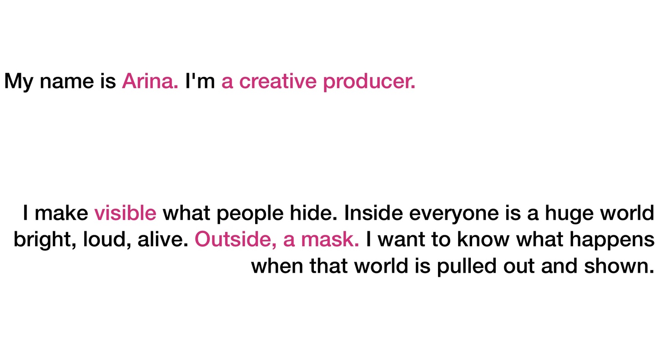Image resolution: width=655 pixels, height=345 pixels.
Task: Click the phrase 'what people hide.'
Action: point(250,213)
